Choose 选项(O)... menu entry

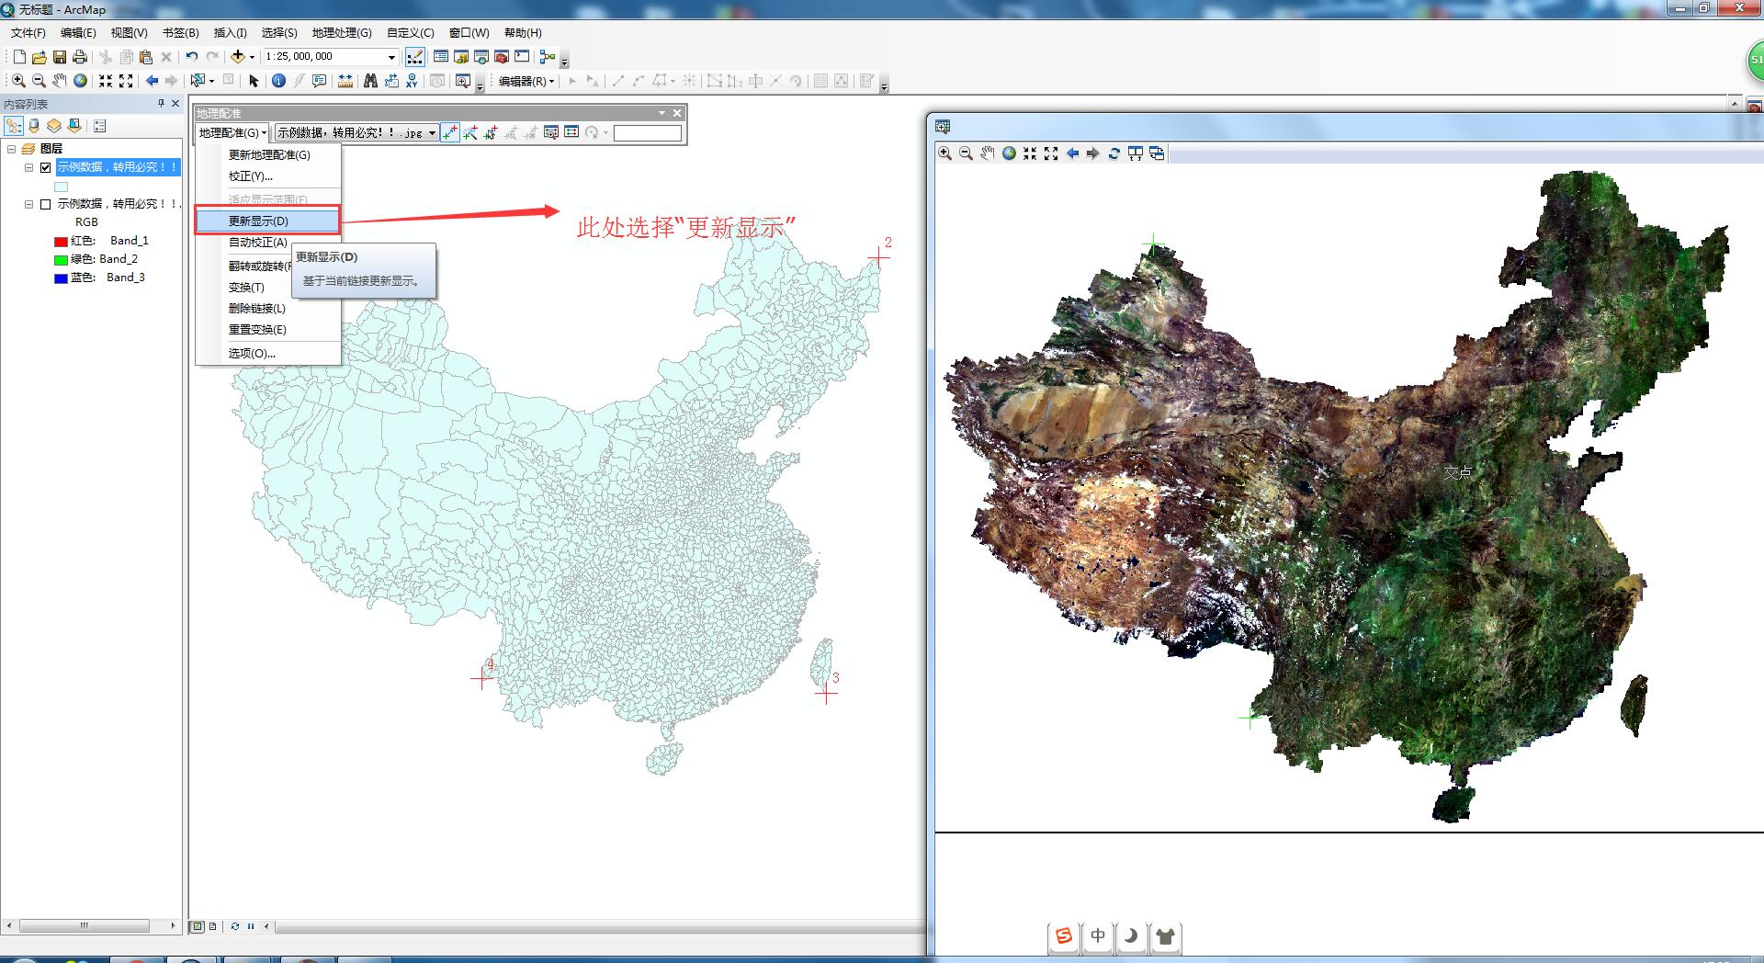tap(267, 353)
